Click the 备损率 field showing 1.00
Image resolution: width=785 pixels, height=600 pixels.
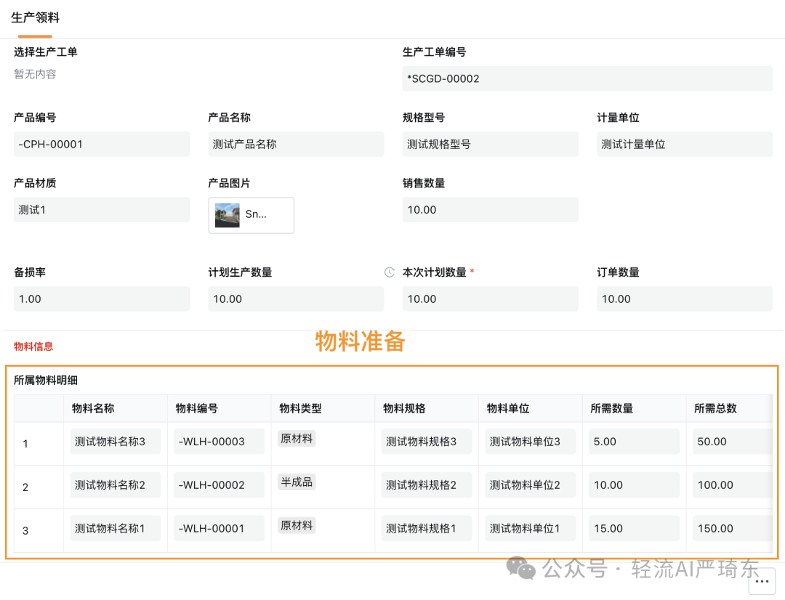[102, 299]
